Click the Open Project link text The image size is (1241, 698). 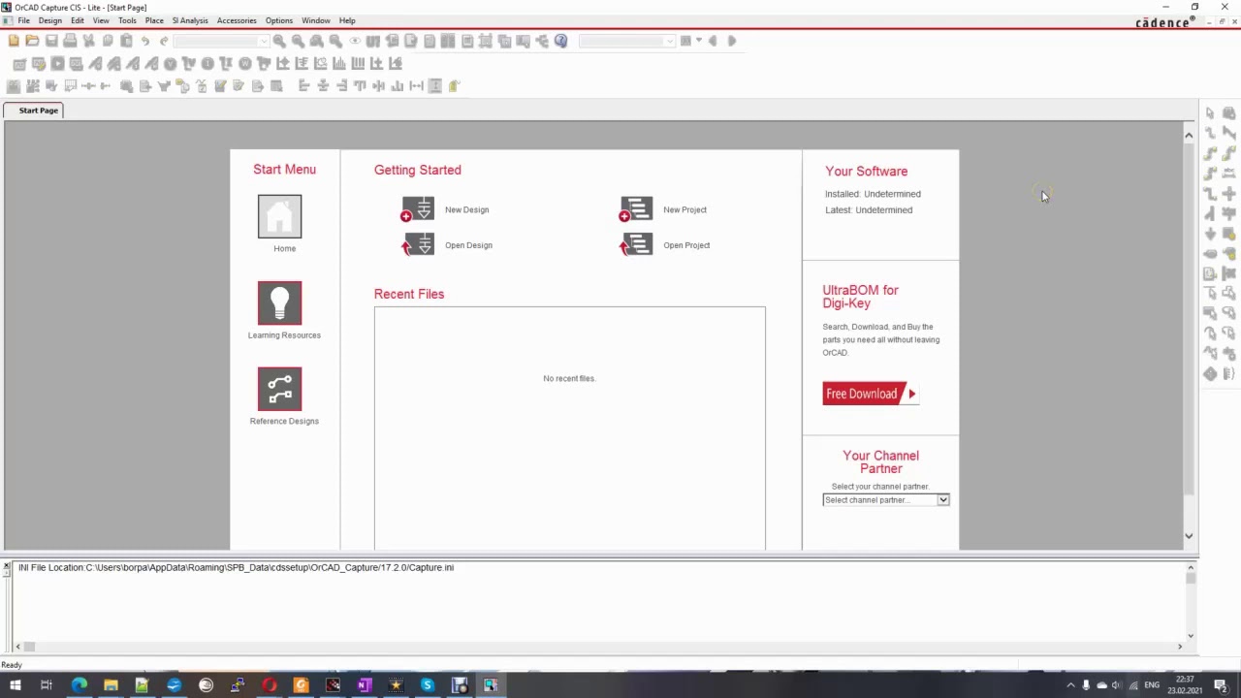click(686, 245)
